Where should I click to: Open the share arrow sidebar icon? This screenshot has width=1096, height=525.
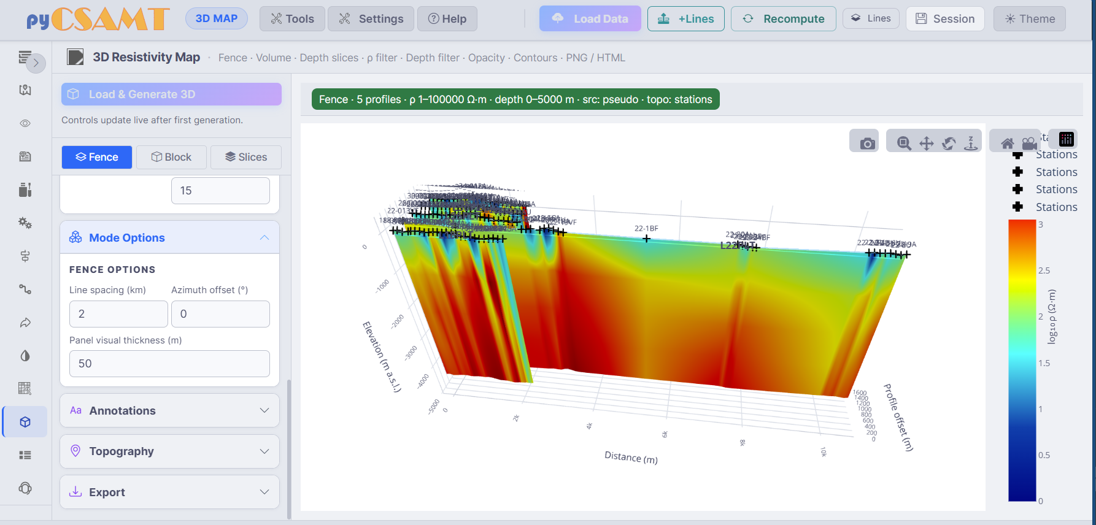25,322
